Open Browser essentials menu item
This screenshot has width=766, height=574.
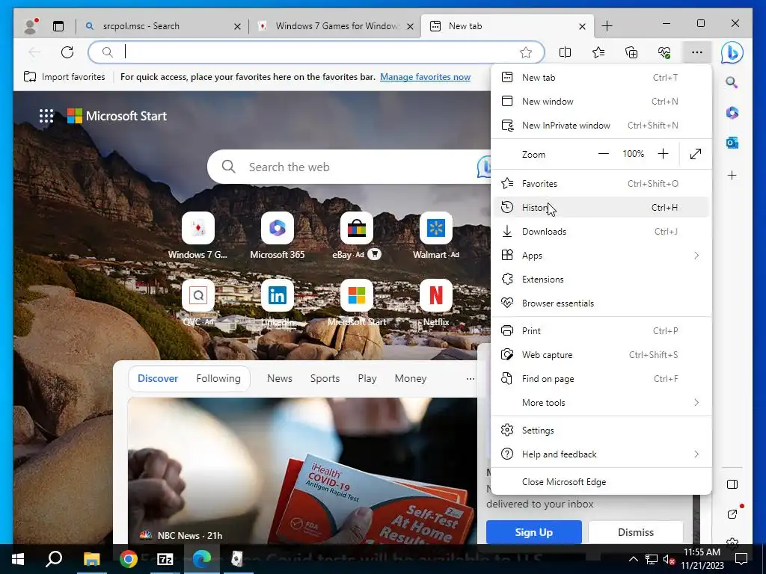(601, 303)
